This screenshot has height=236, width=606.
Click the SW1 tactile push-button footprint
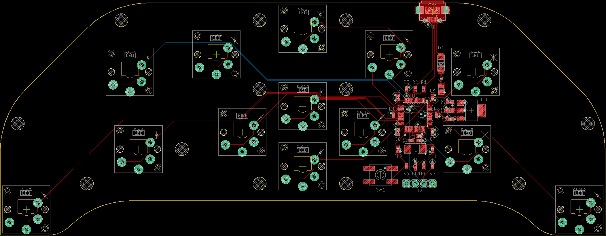380,175
